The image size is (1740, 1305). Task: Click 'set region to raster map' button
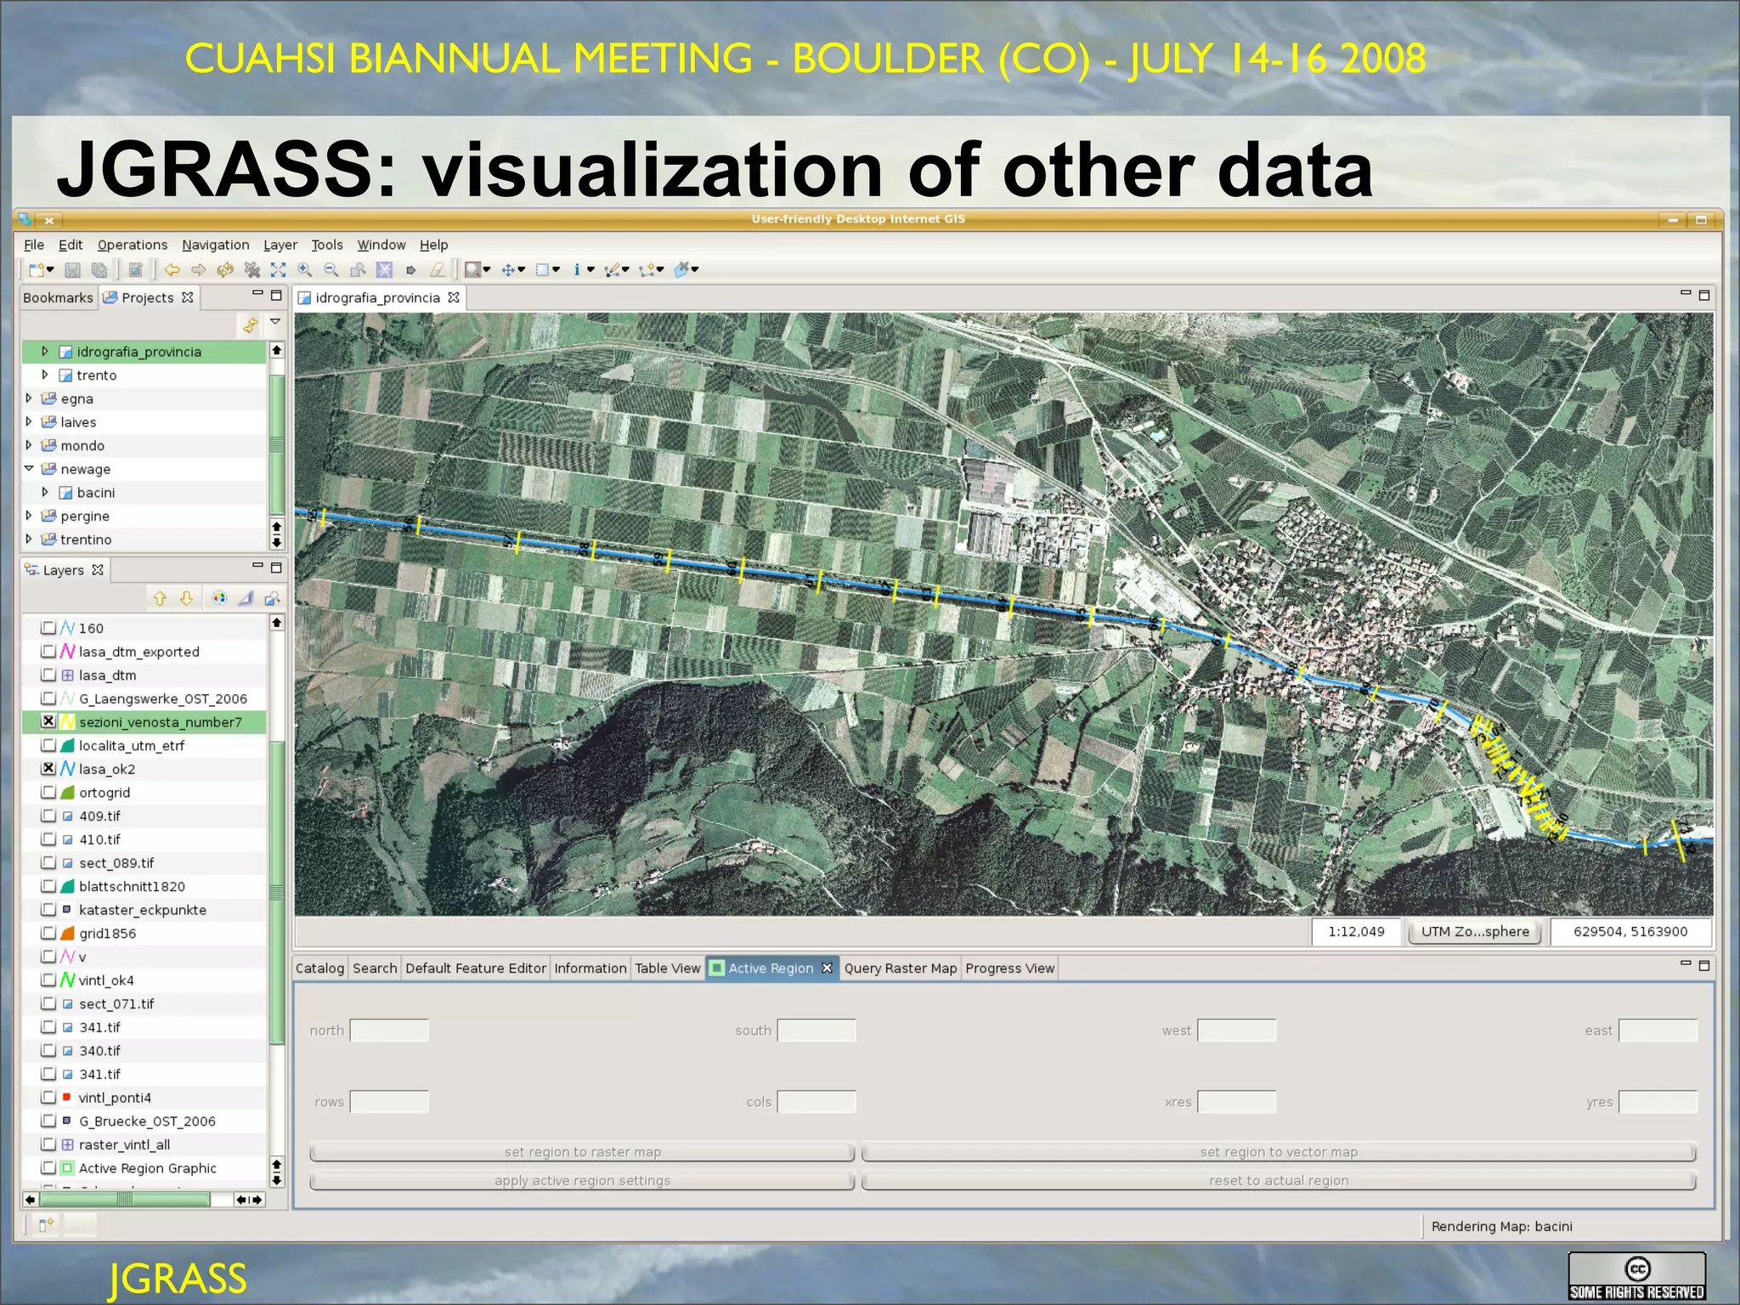[582, 1152]
